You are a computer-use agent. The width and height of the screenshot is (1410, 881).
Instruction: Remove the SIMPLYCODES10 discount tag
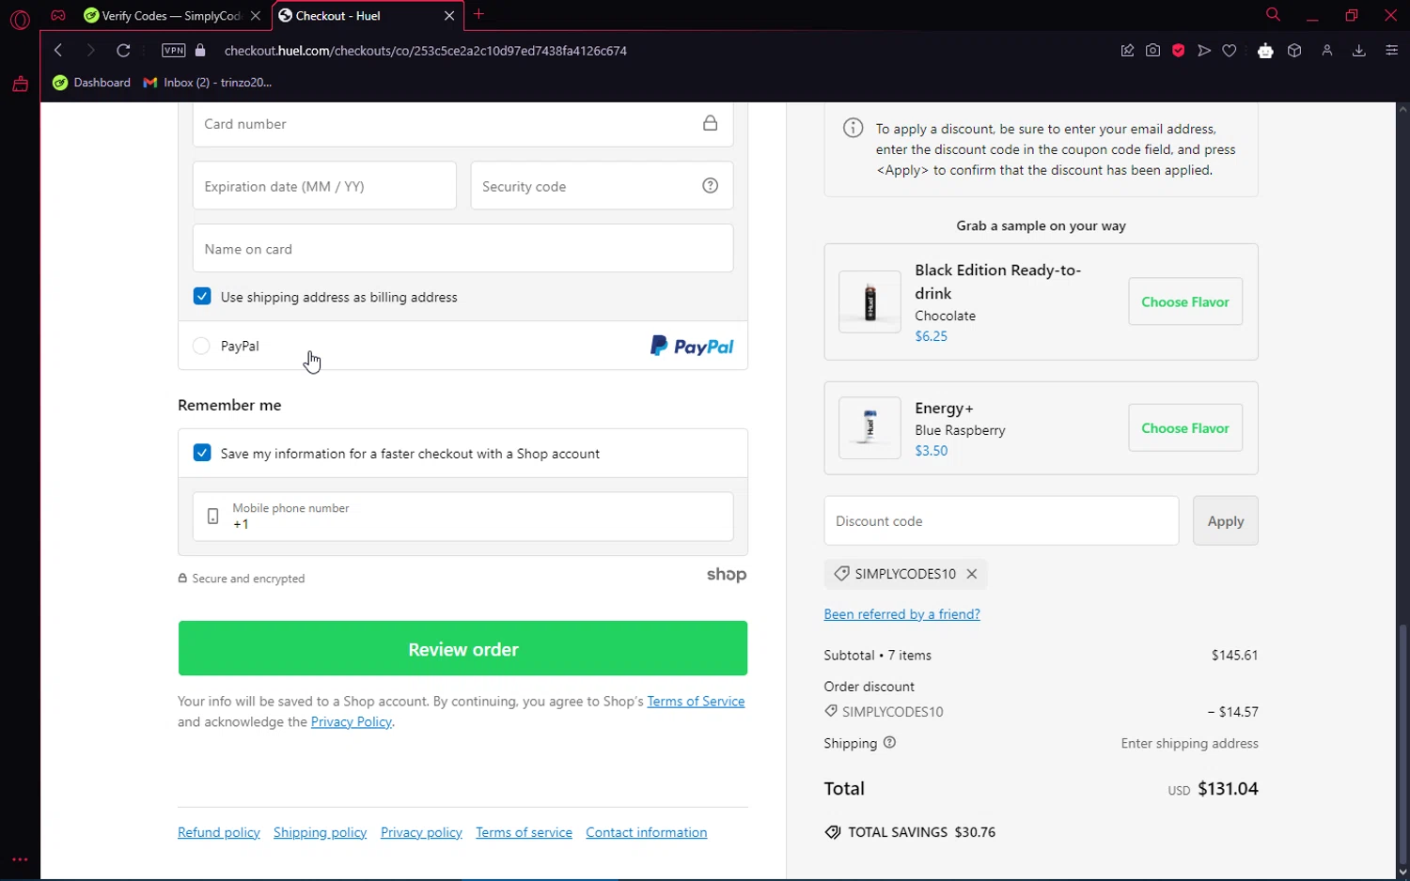(x=972, y=574)
